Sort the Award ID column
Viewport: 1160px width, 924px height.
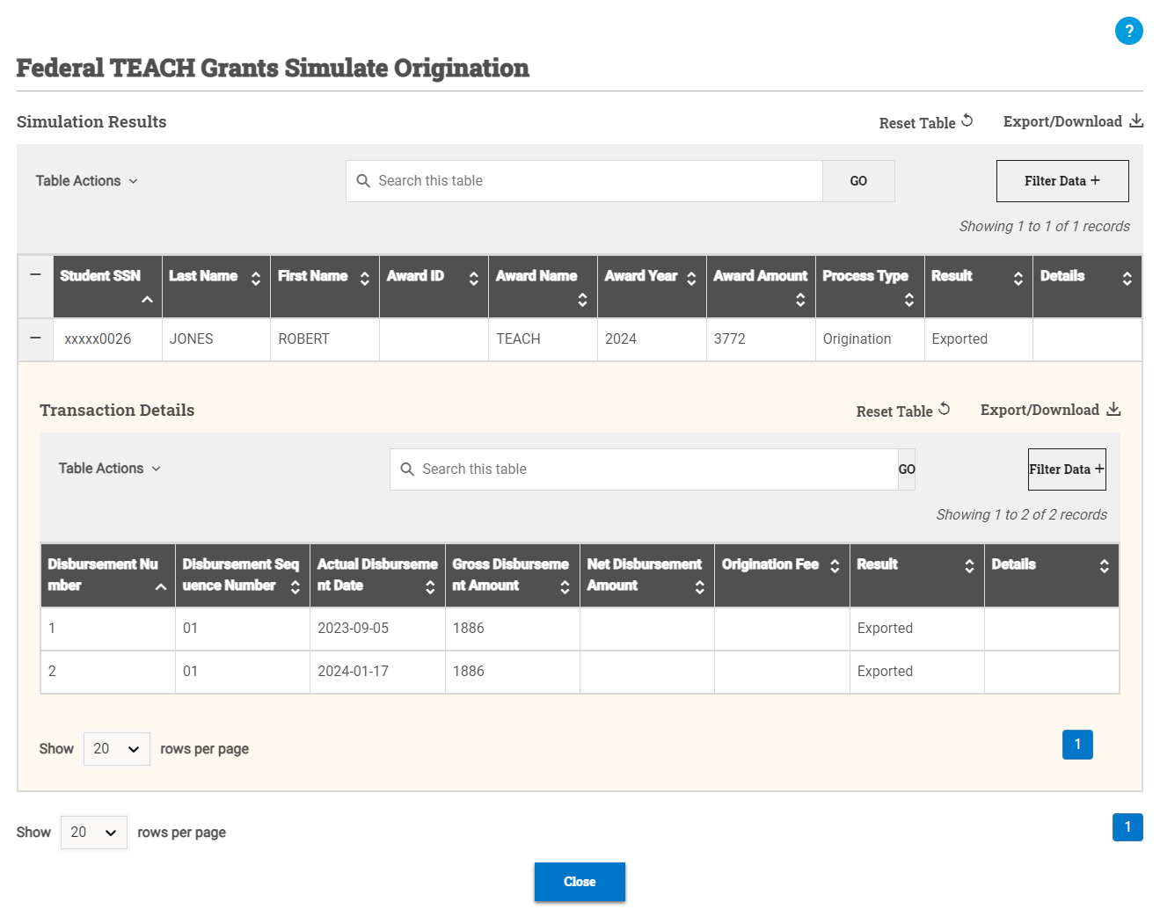click(474, 279)
